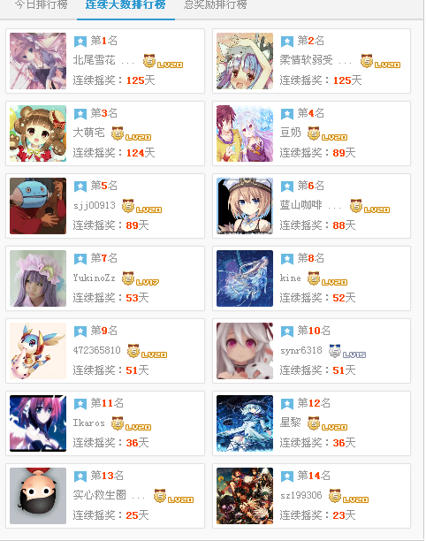The height and width of the screenshot is (541, 426).
Task: Click the bear-girl avatar of rank 3
Action: click(x=38, y=133)
